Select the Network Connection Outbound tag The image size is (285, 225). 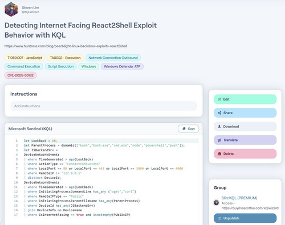point(113,58)
